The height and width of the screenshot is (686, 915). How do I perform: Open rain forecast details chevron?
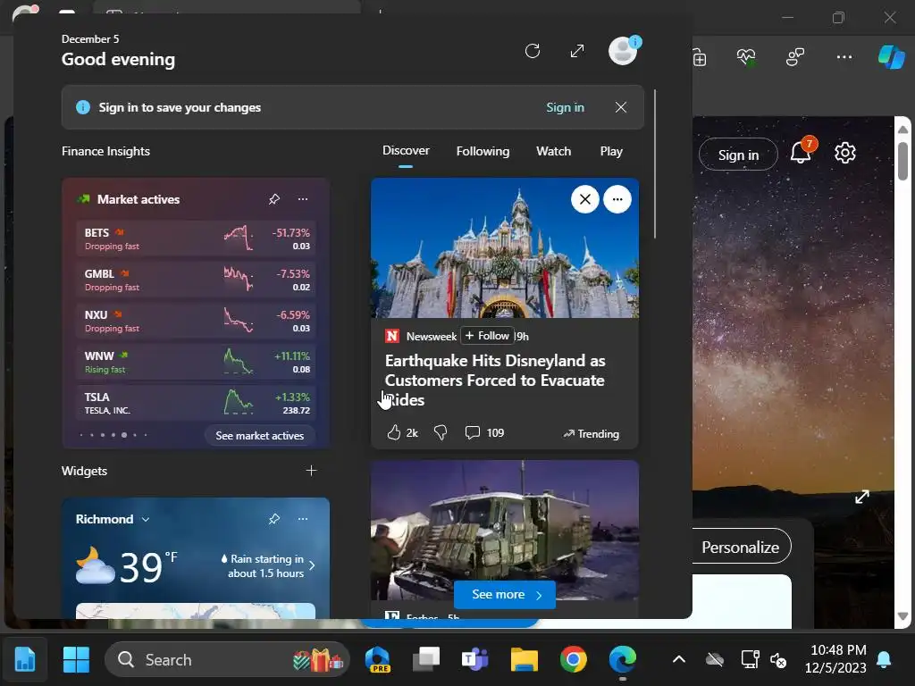point(312,565)
